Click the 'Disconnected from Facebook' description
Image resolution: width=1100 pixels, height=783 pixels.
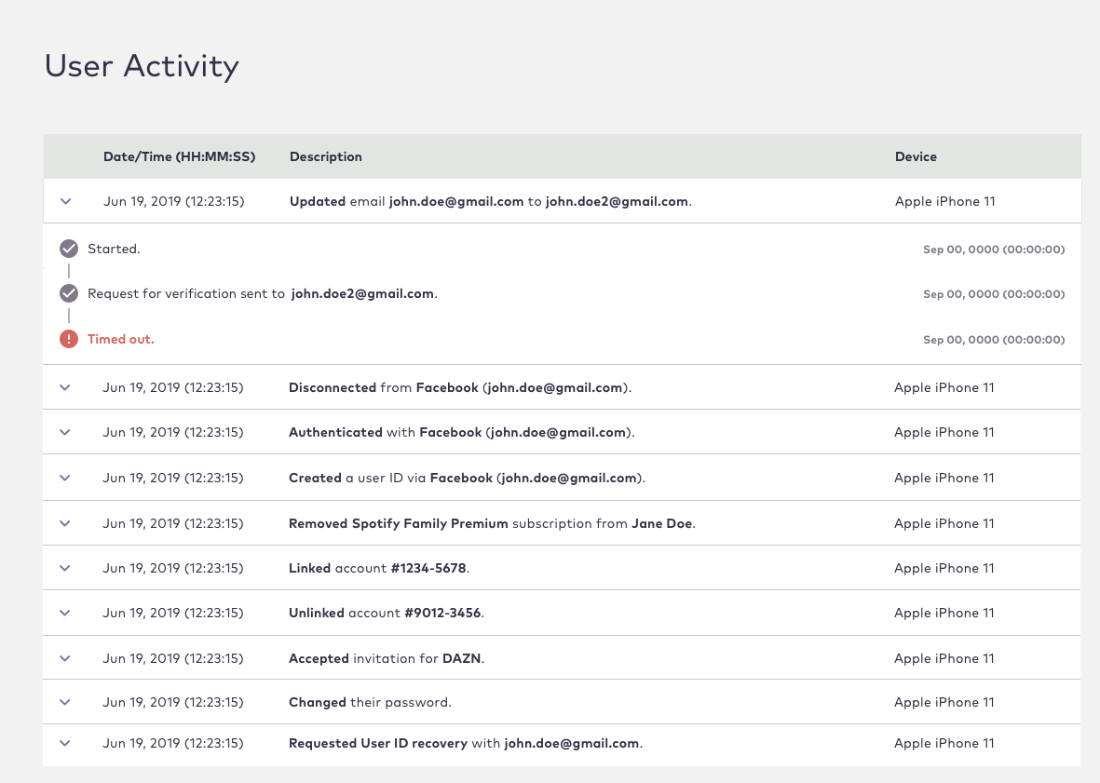click(x=459, y=387)
